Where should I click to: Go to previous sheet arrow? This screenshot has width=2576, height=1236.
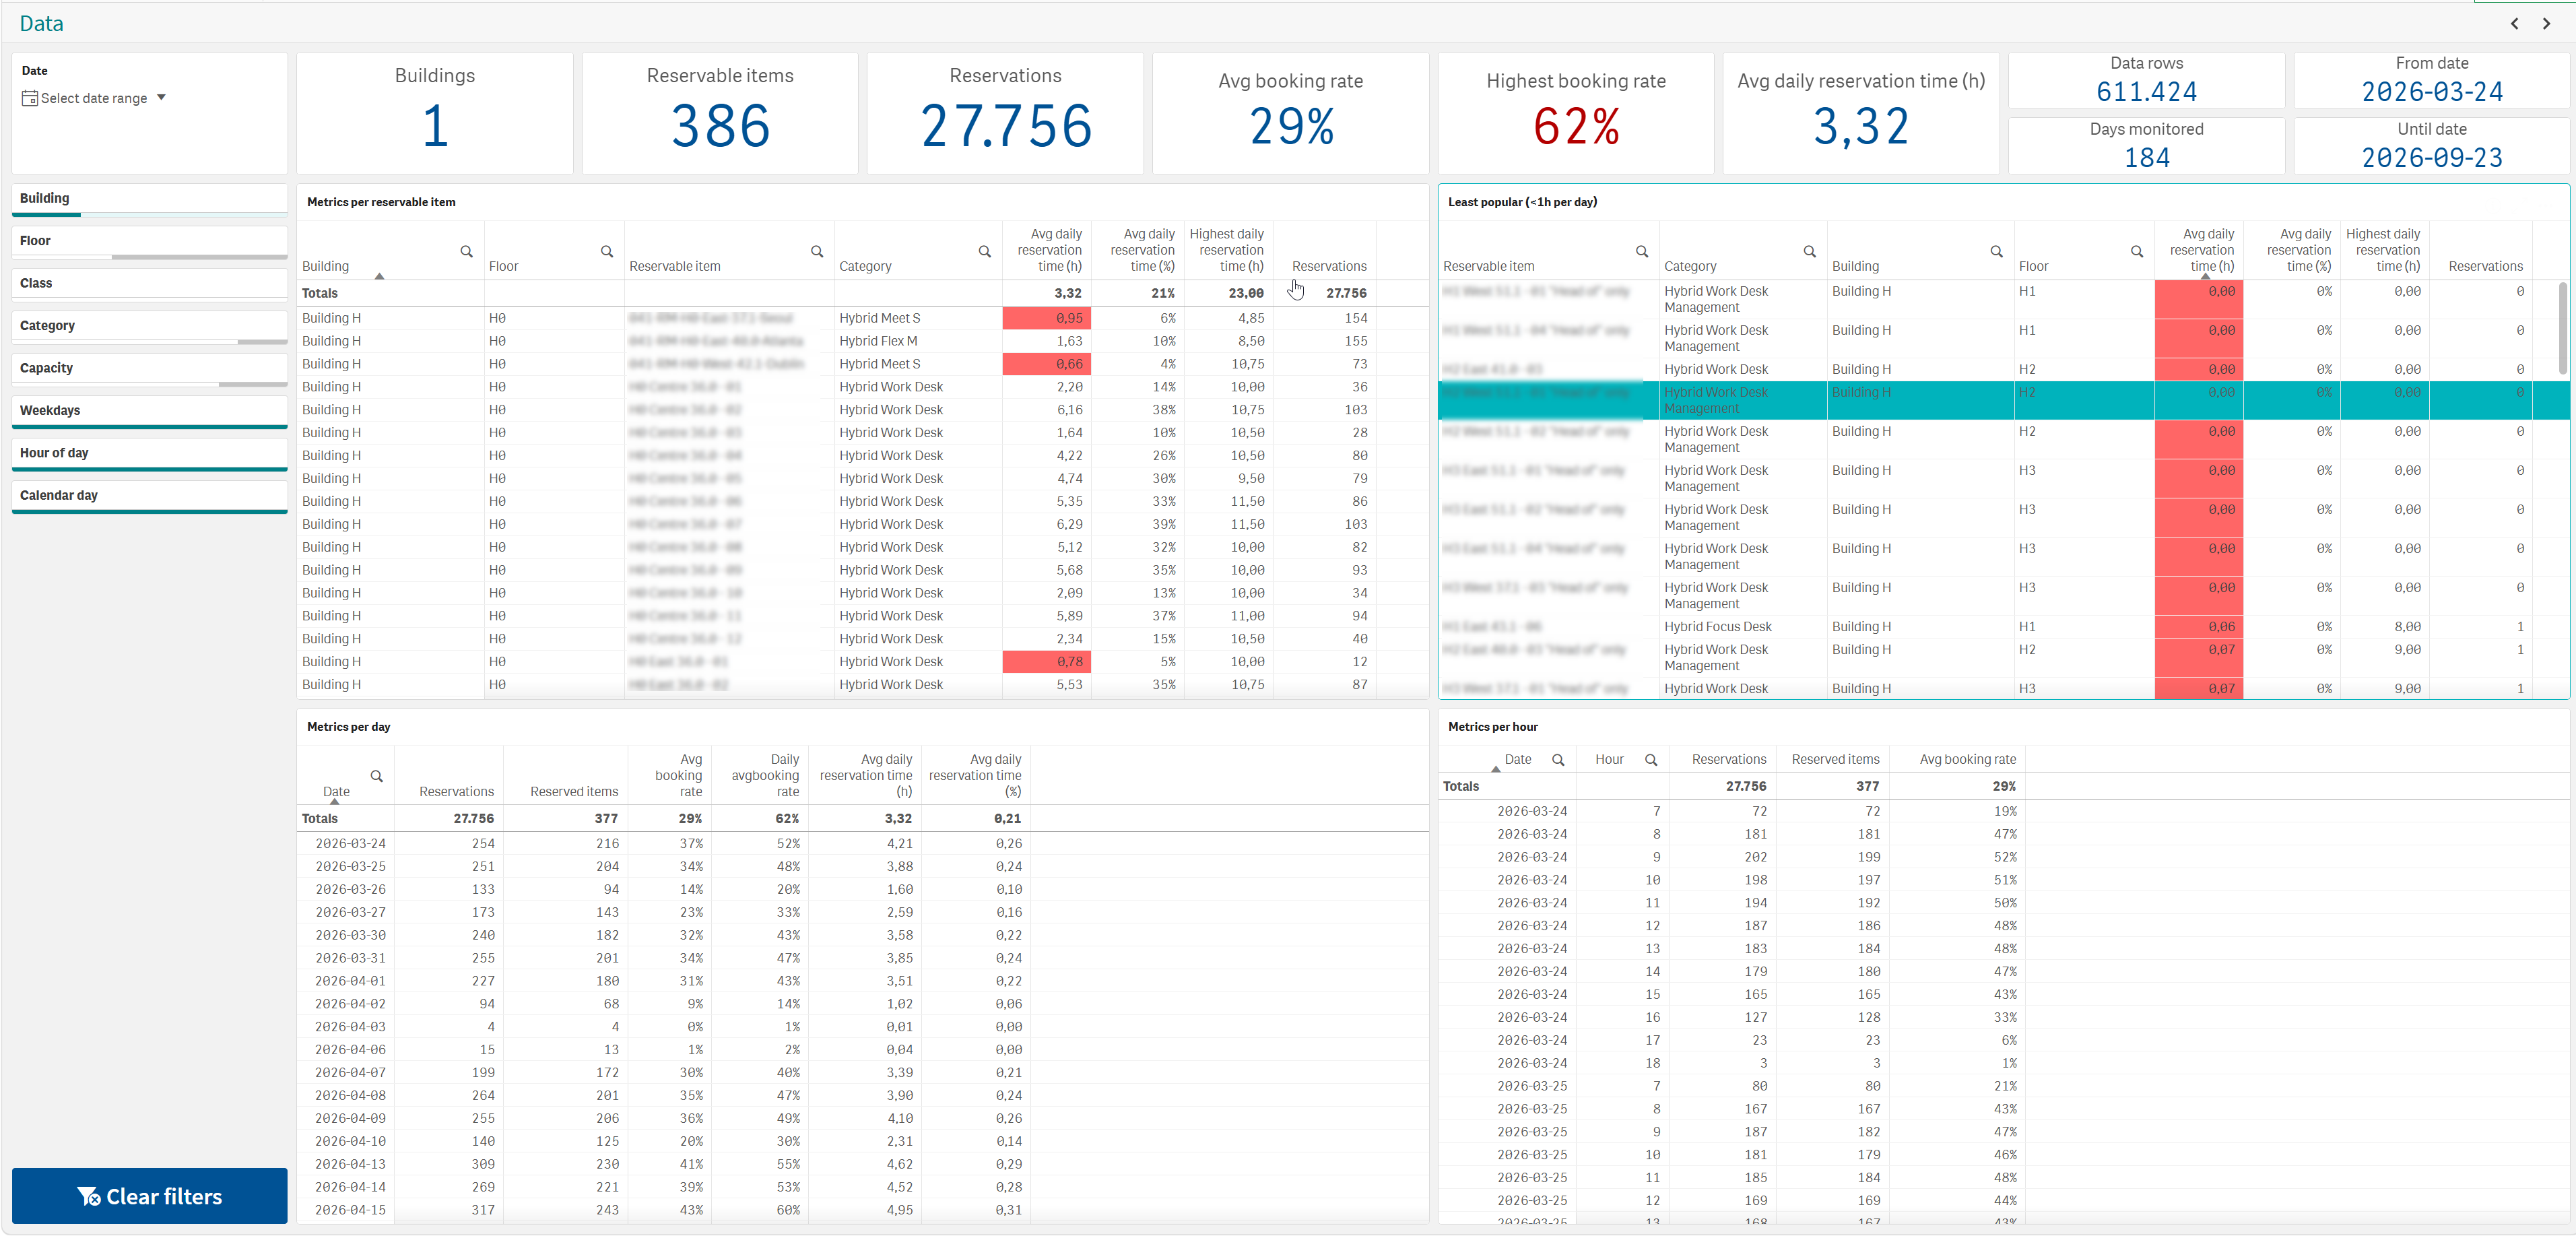(x=2514, y=23)
